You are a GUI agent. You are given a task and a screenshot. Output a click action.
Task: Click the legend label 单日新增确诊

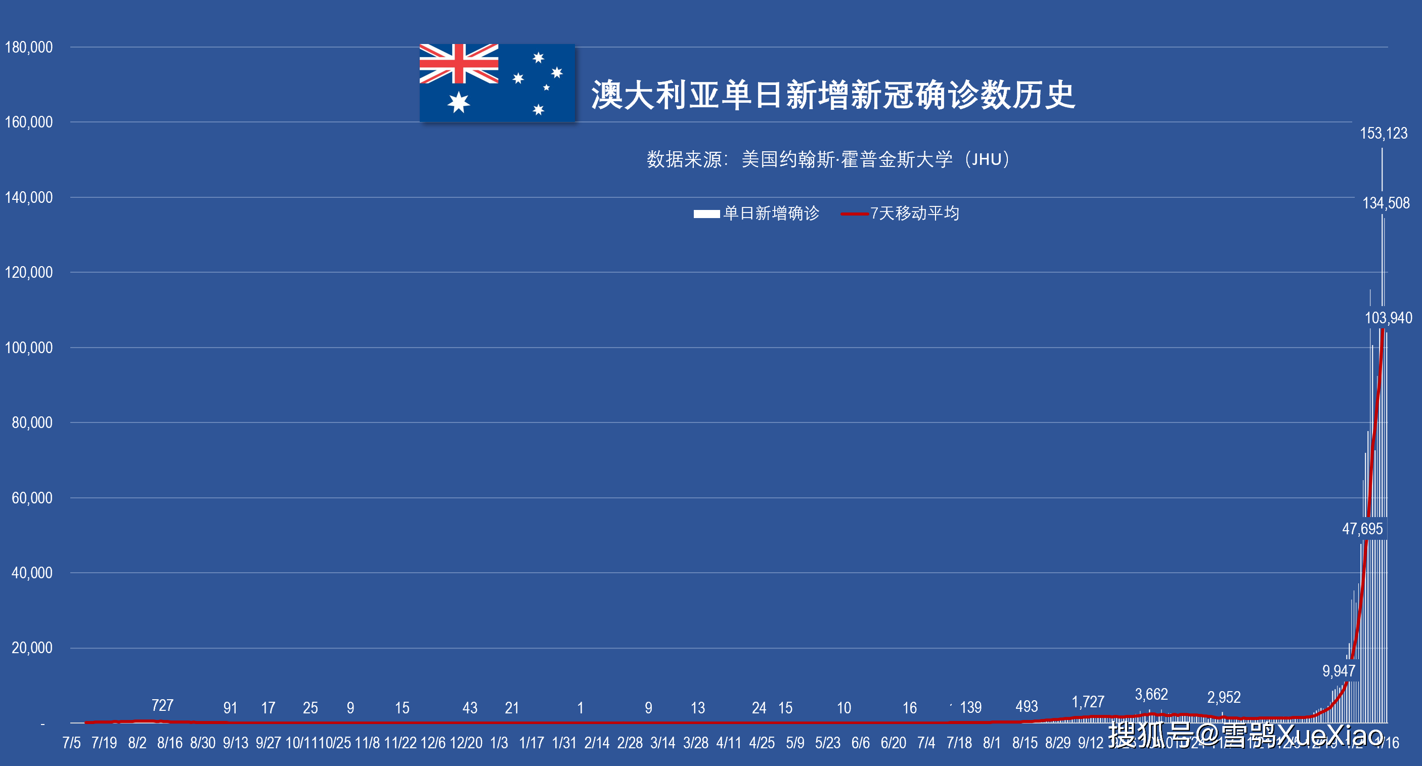tap(771, 213)
